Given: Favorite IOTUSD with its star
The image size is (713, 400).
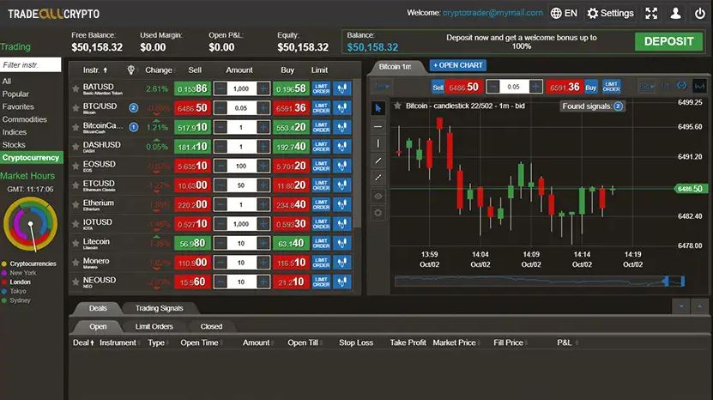Looking at the screenshot, I should (x=76, y=224).
